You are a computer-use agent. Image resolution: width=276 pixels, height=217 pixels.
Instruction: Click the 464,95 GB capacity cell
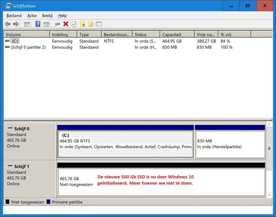coord(172,41)
